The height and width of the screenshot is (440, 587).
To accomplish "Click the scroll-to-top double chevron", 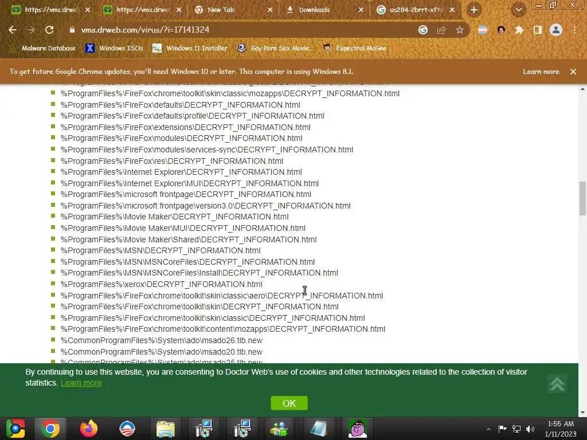I will pyautogui.click(x=557, y=384).
